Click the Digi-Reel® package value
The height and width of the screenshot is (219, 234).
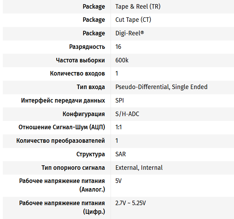pos(130,33)
